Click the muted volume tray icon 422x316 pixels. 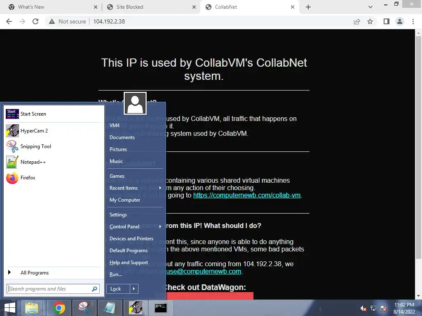click(x=363, y=308)
